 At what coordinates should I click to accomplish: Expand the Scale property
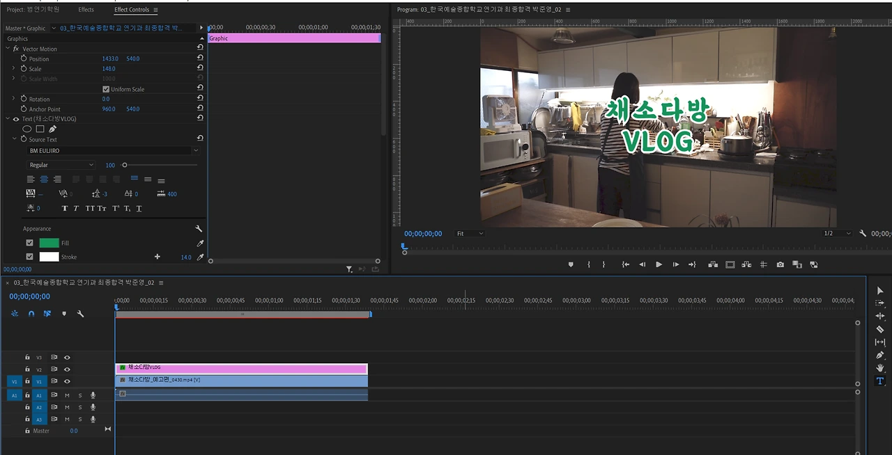13,69
